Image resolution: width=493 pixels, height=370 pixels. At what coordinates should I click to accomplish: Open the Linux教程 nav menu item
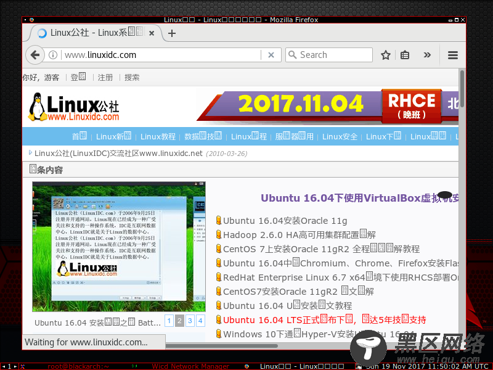158,136
